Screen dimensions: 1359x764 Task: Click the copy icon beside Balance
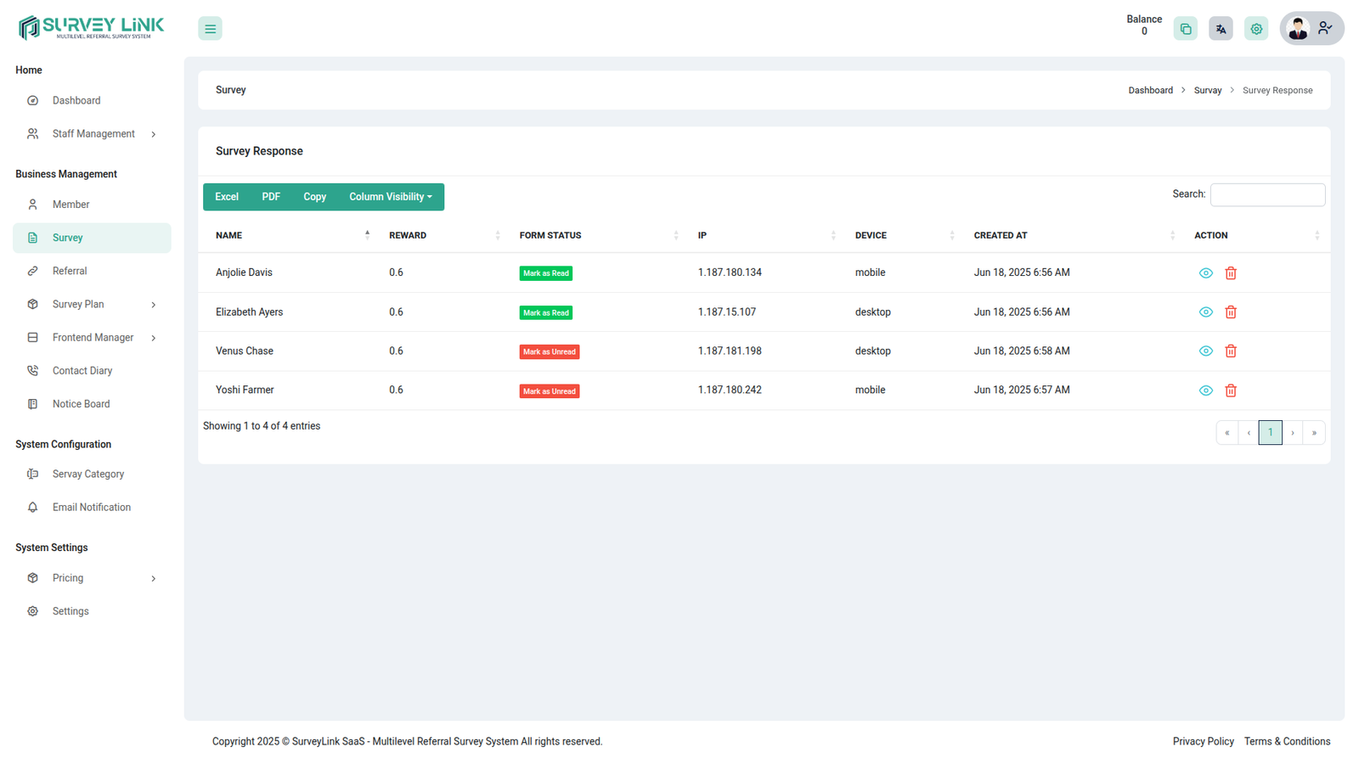pyautogui.click(x=1185, y=29)
